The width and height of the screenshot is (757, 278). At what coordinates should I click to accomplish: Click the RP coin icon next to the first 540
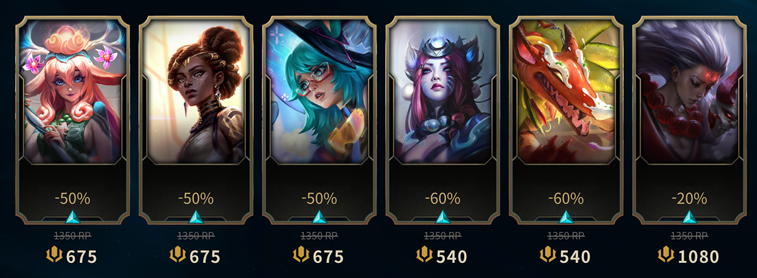[425, 256]
